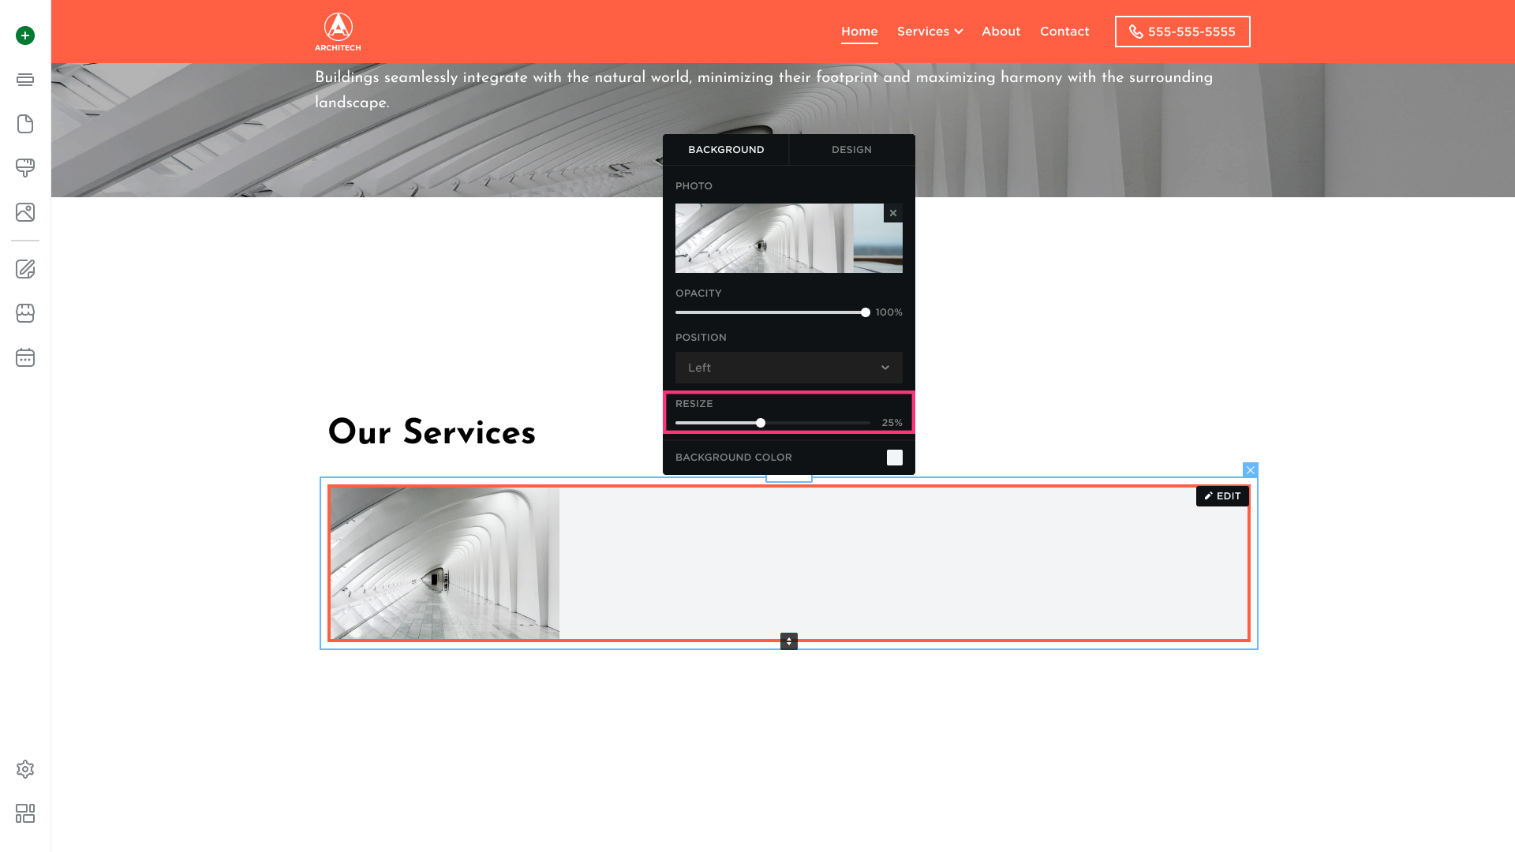Image resolution: width=1515 pixels, height=852 pixels.
Task: Select the Background tab
Action: click(726, 150)
